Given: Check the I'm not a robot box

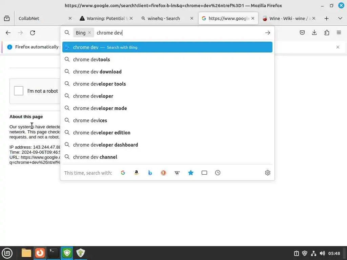Looking at the screenshot, I should tap(19, 91).
